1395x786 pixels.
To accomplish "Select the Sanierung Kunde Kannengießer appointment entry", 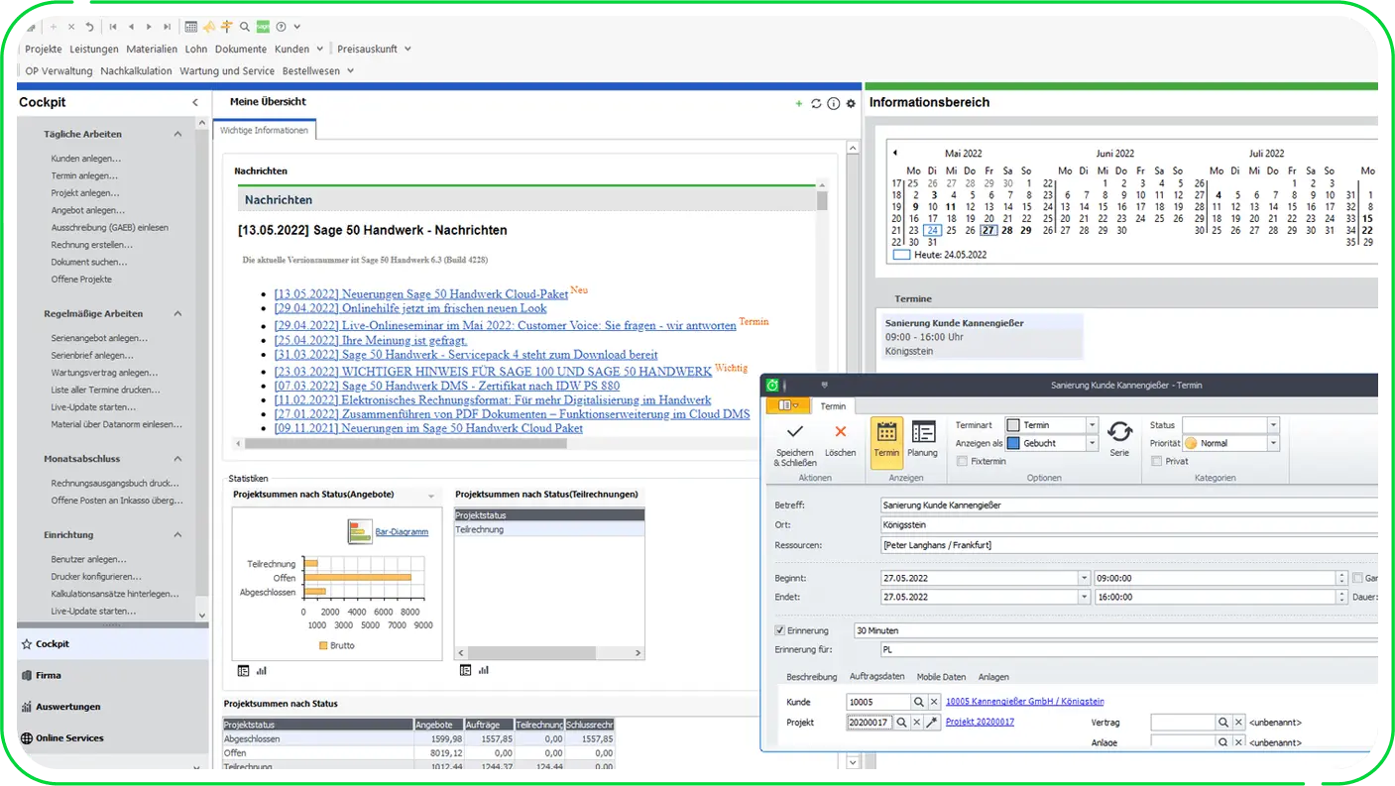I will click(982, 337).
